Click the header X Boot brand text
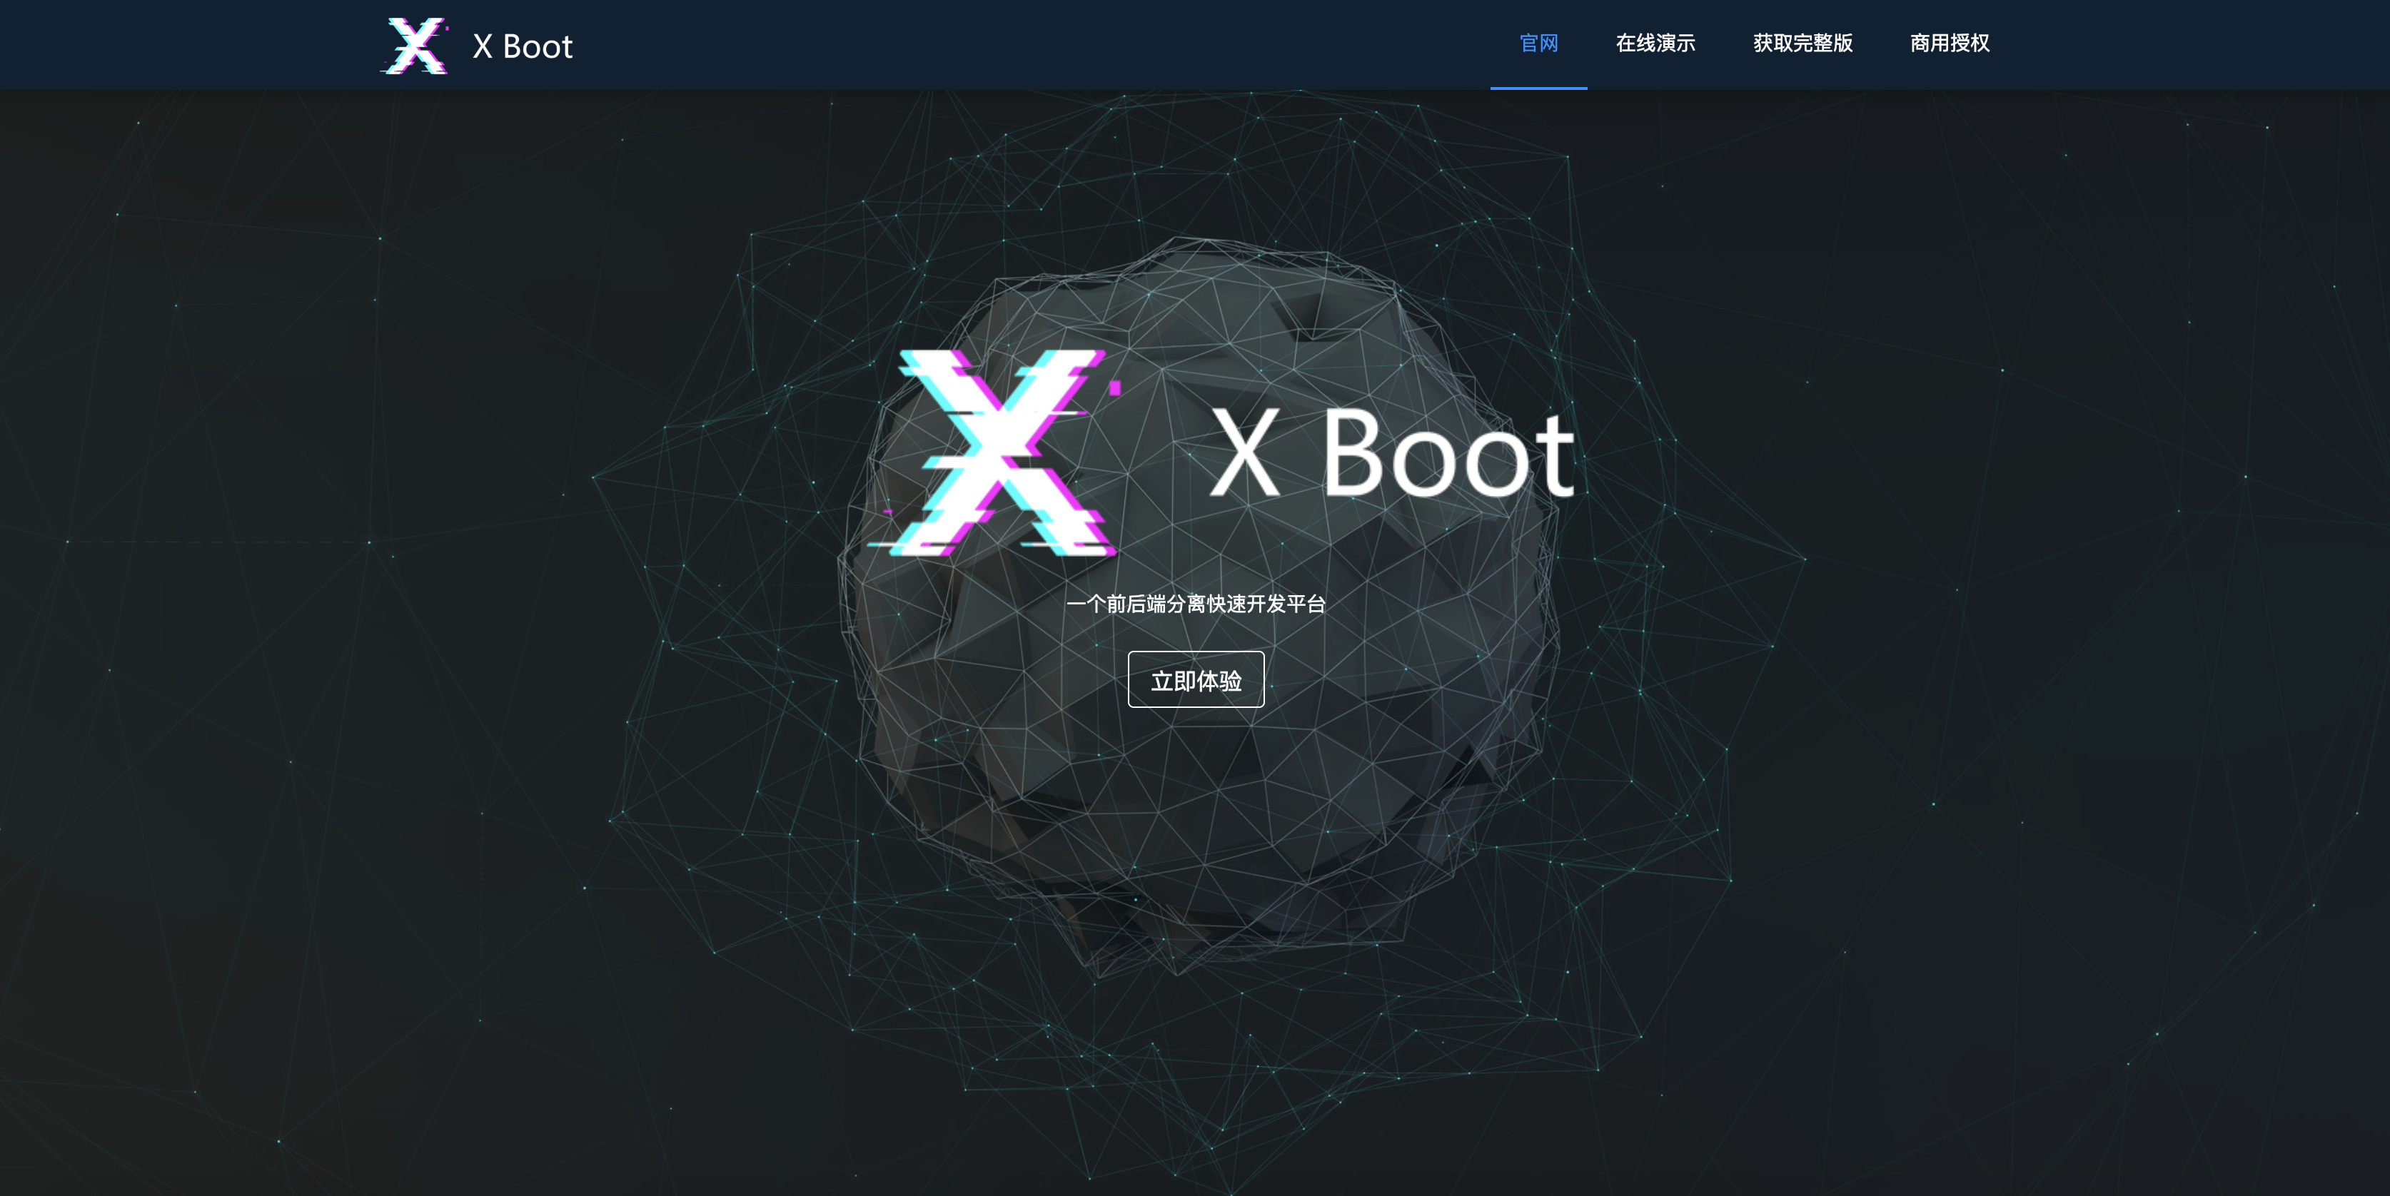 tap(523, 46)
